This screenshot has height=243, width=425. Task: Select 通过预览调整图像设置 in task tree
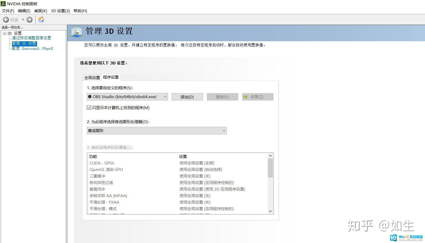click(32, 38)
